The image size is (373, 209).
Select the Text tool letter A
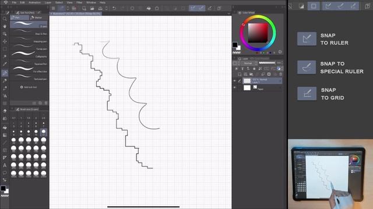[x=5, y=165]
